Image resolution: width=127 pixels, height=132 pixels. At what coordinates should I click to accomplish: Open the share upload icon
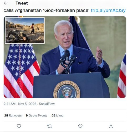pyautogui.click(x=111, y=126)
